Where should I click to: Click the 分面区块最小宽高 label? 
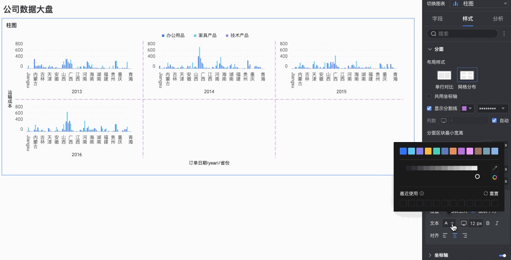(445, 133)
